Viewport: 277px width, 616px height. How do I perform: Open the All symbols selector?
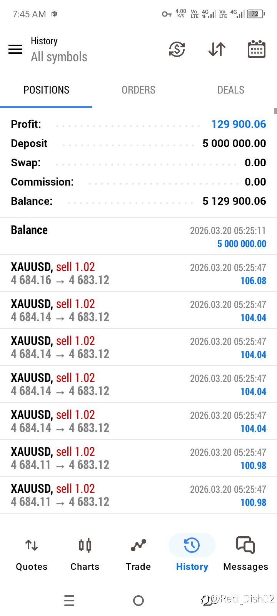pyautogui.click(x=59, y=57)
